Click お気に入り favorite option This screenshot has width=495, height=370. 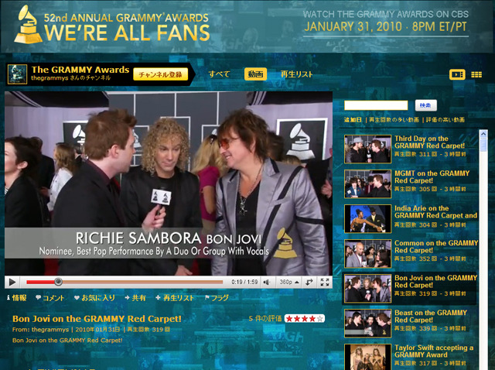pos(94,298)
